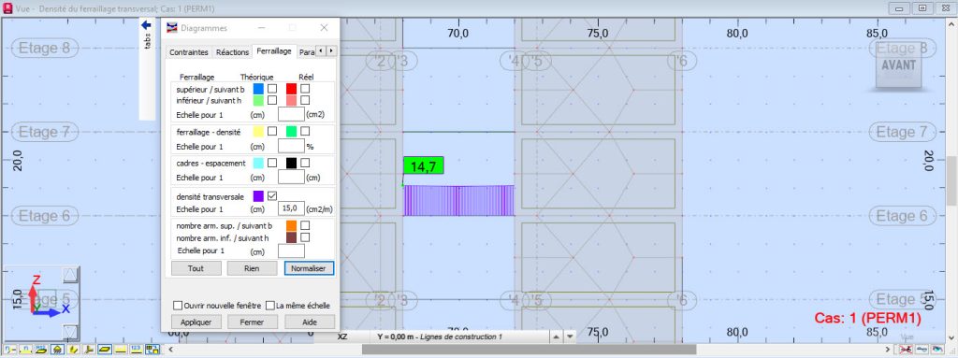Enable real ferraillage - densité checkbox
The image size is (958, 358).
pyautogui.click(x=305, y=131)
